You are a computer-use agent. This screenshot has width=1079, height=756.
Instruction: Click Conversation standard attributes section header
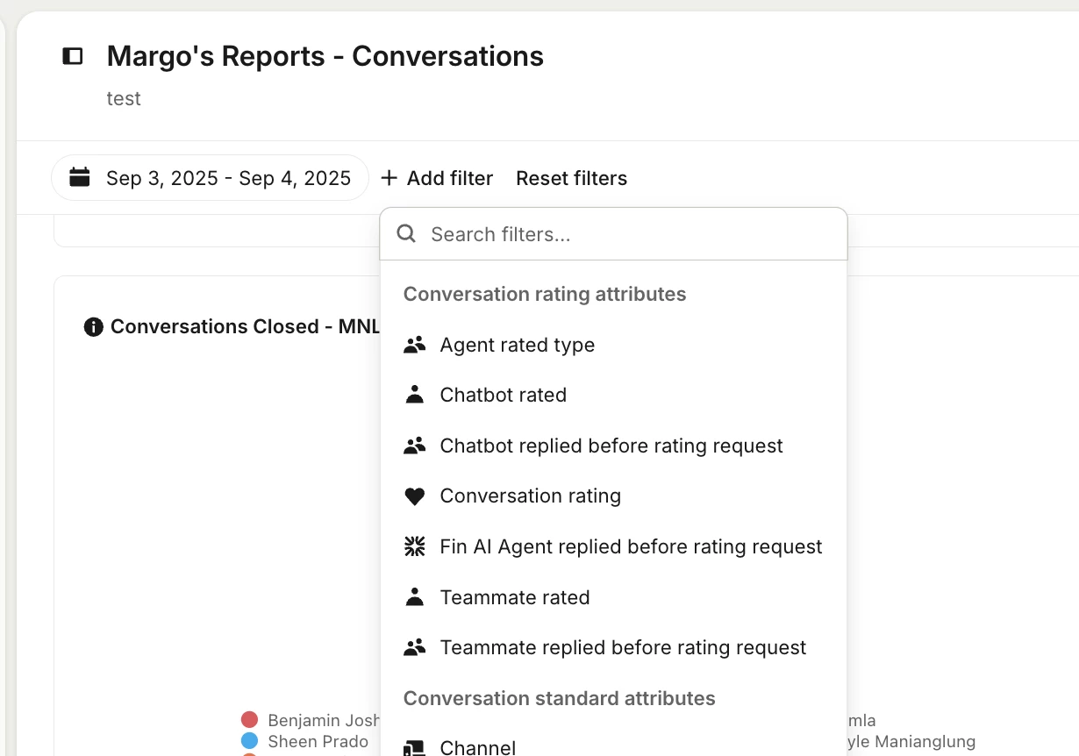tap(560, 698)
